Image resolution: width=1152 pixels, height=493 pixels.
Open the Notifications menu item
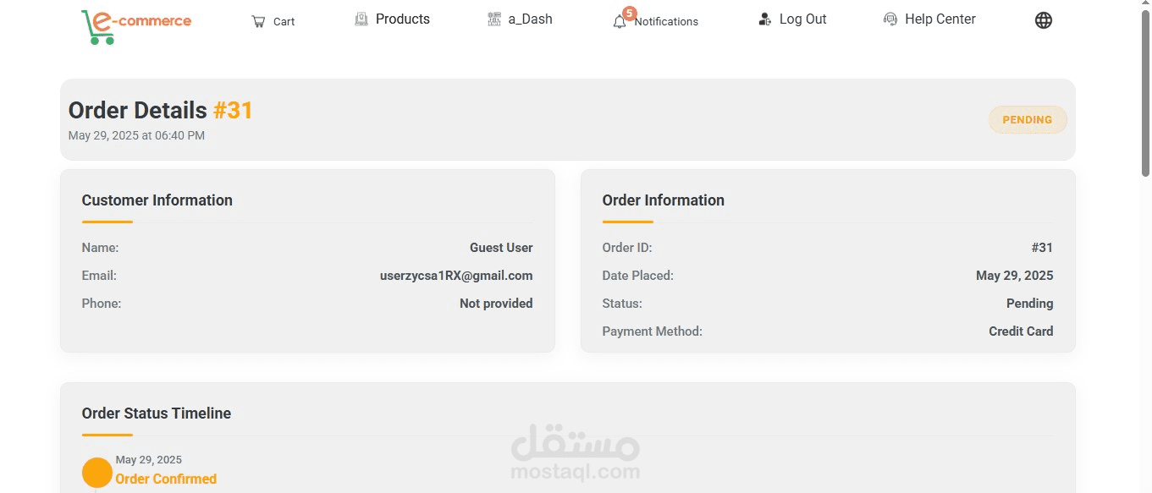pos(666,21)
